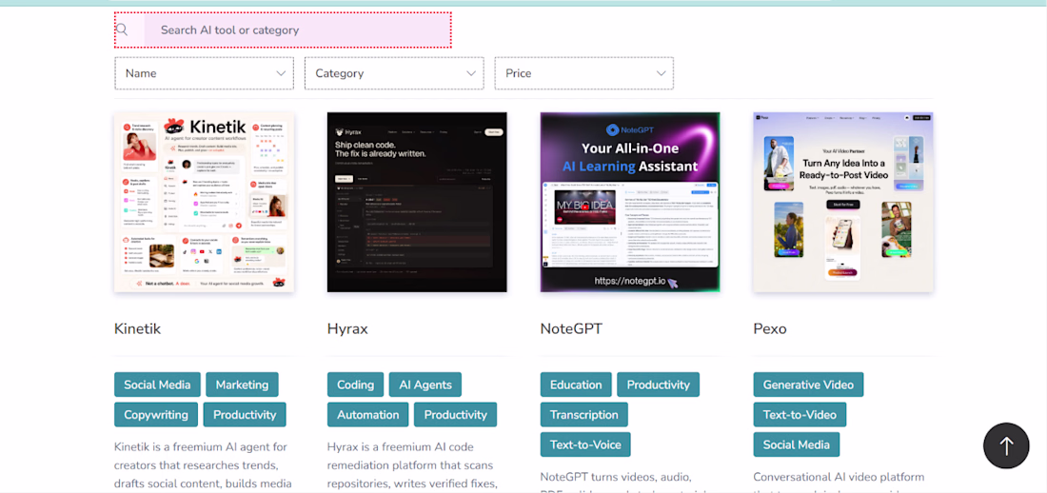Image resolution: width=1047 pixels, height=493 pixels.
Task: Select the Text-to-Video tag under Pexo
Action: 800,415
